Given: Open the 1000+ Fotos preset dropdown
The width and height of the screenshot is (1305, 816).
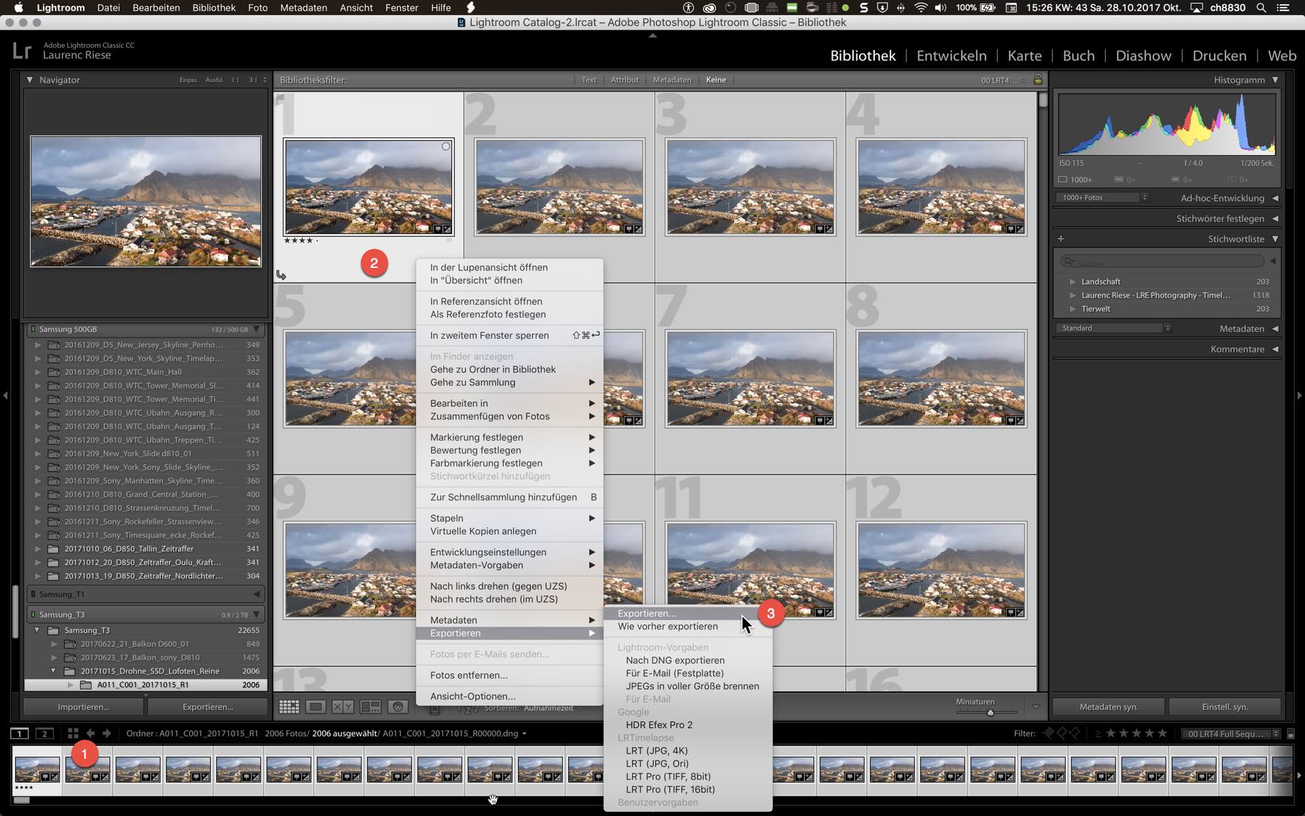Looking at the screenshot, I should coord(1102,198).
